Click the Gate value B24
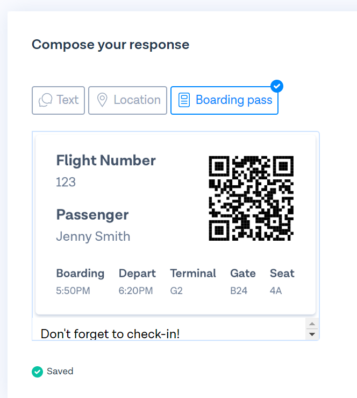The width and height of the screenshot is (357, 398). tap(239, 291)
